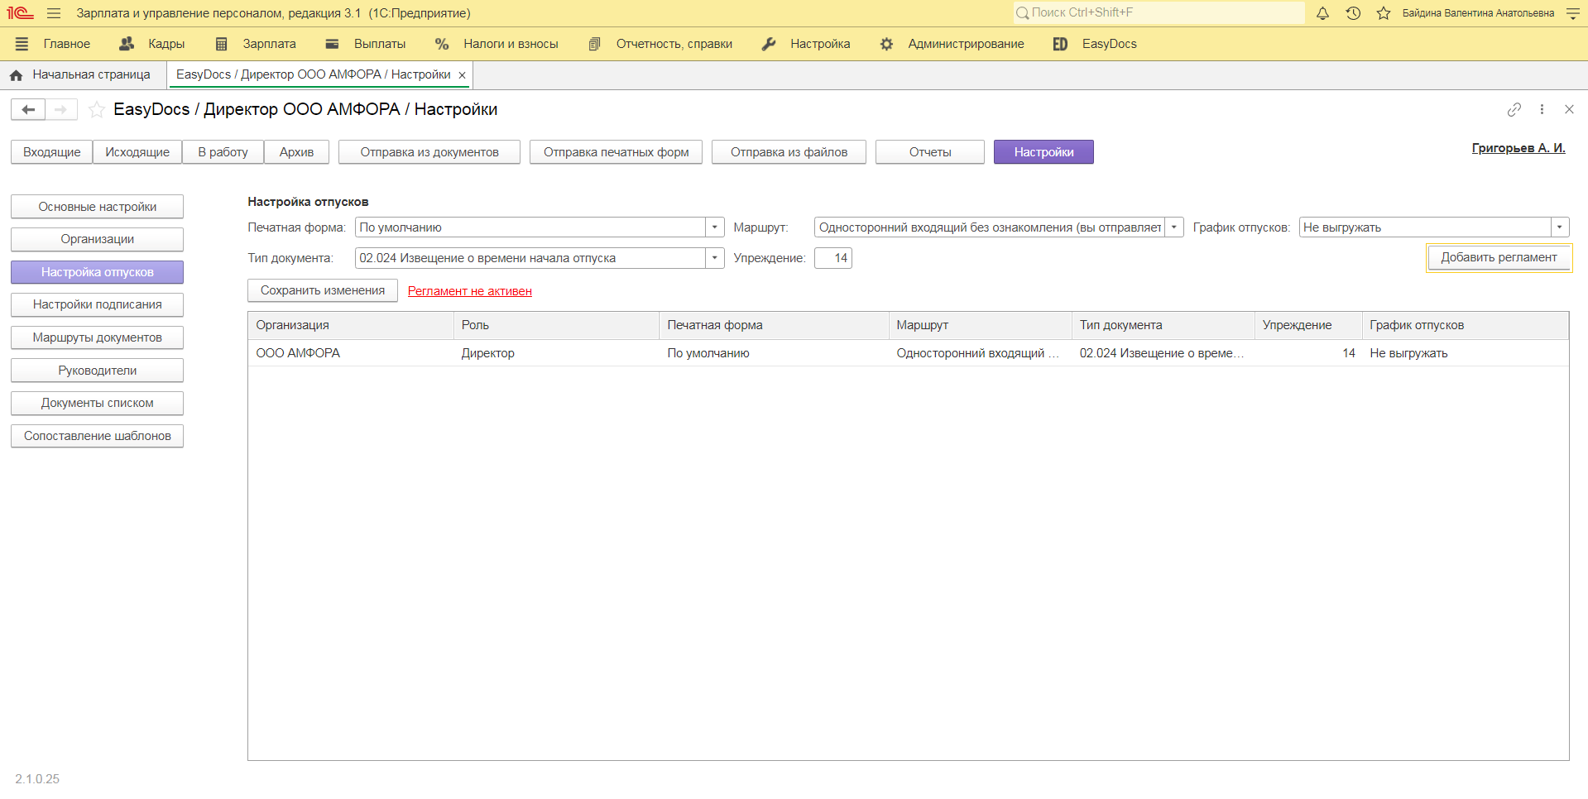Open history using the clock icon
1588x799 pixels.
point(1353,13)
